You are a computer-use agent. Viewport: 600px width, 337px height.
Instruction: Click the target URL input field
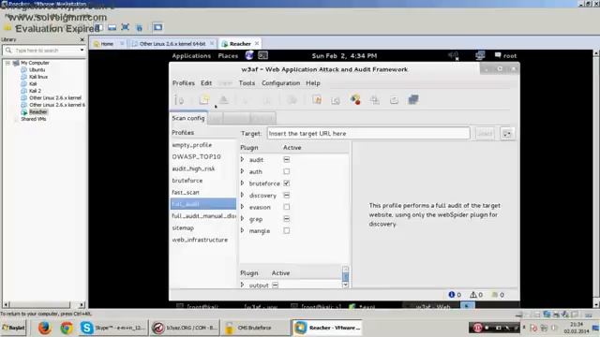(368, 133)
